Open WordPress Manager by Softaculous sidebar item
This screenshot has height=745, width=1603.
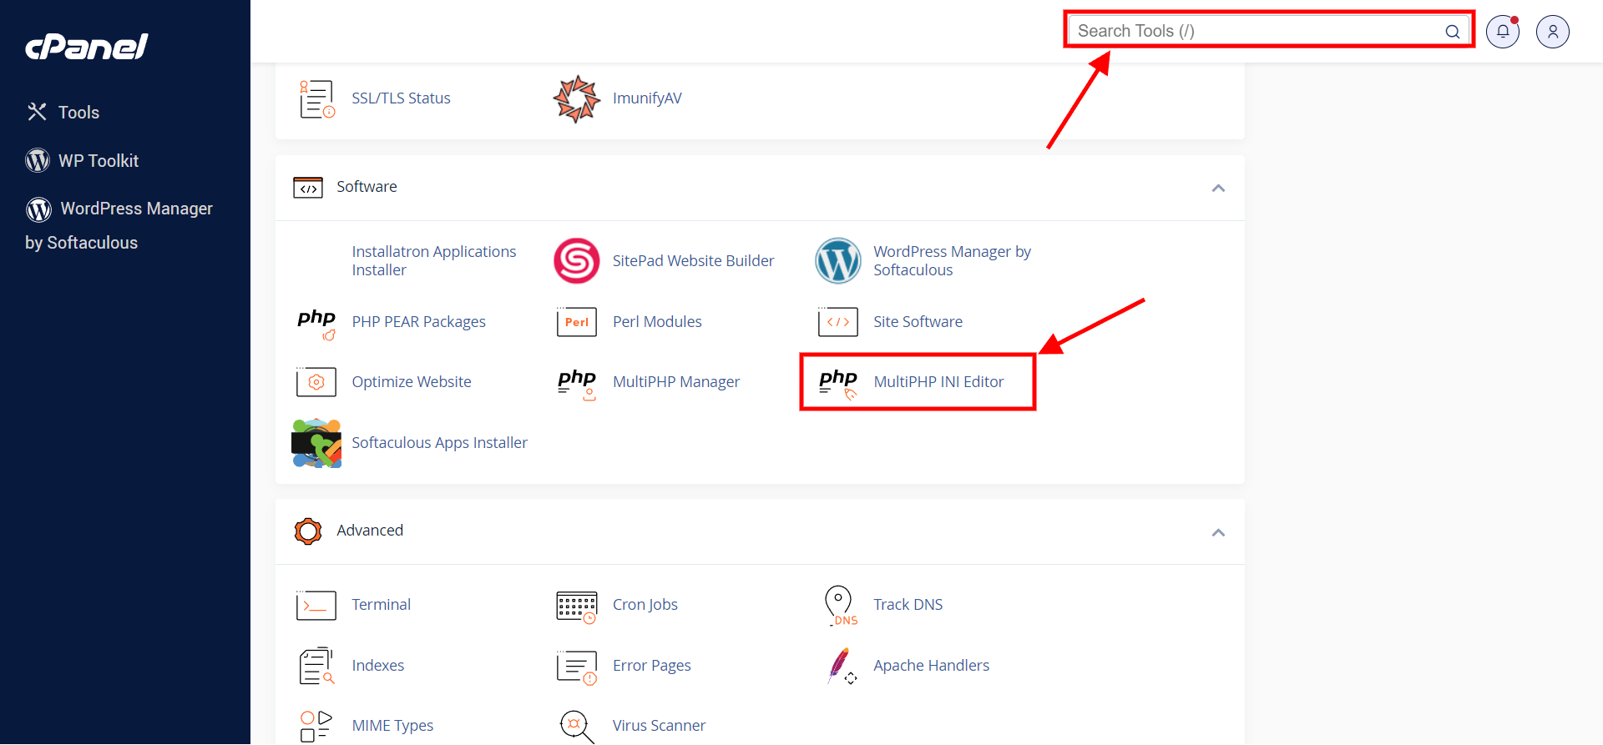(x=119, y=225)
